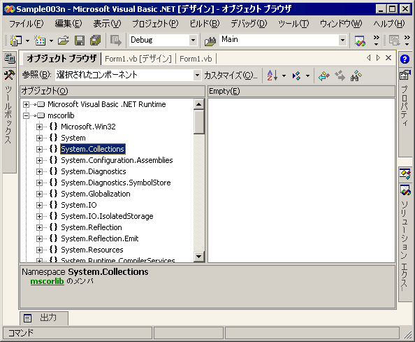The width and height of the screenshot is (415, 342).
Task: Open the Toolbox hammer icon
Action: pos(10,75)
